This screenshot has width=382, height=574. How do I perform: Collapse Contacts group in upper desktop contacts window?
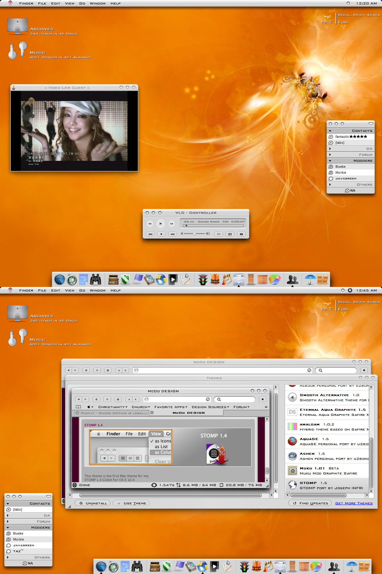[330, 131]
